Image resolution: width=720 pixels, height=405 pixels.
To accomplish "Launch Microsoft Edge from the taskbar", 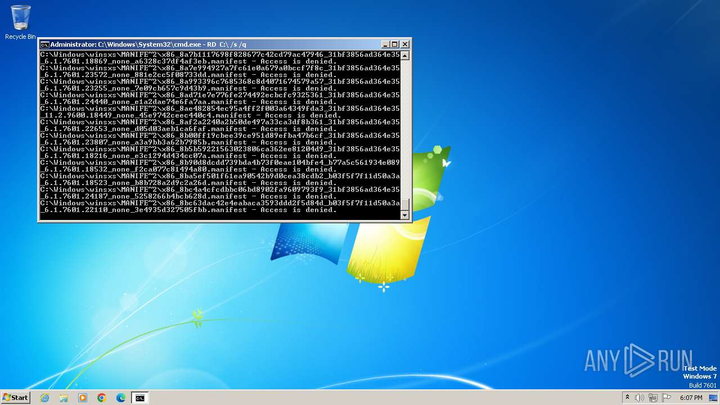I will pyautogui.click(x=121, y=398).
